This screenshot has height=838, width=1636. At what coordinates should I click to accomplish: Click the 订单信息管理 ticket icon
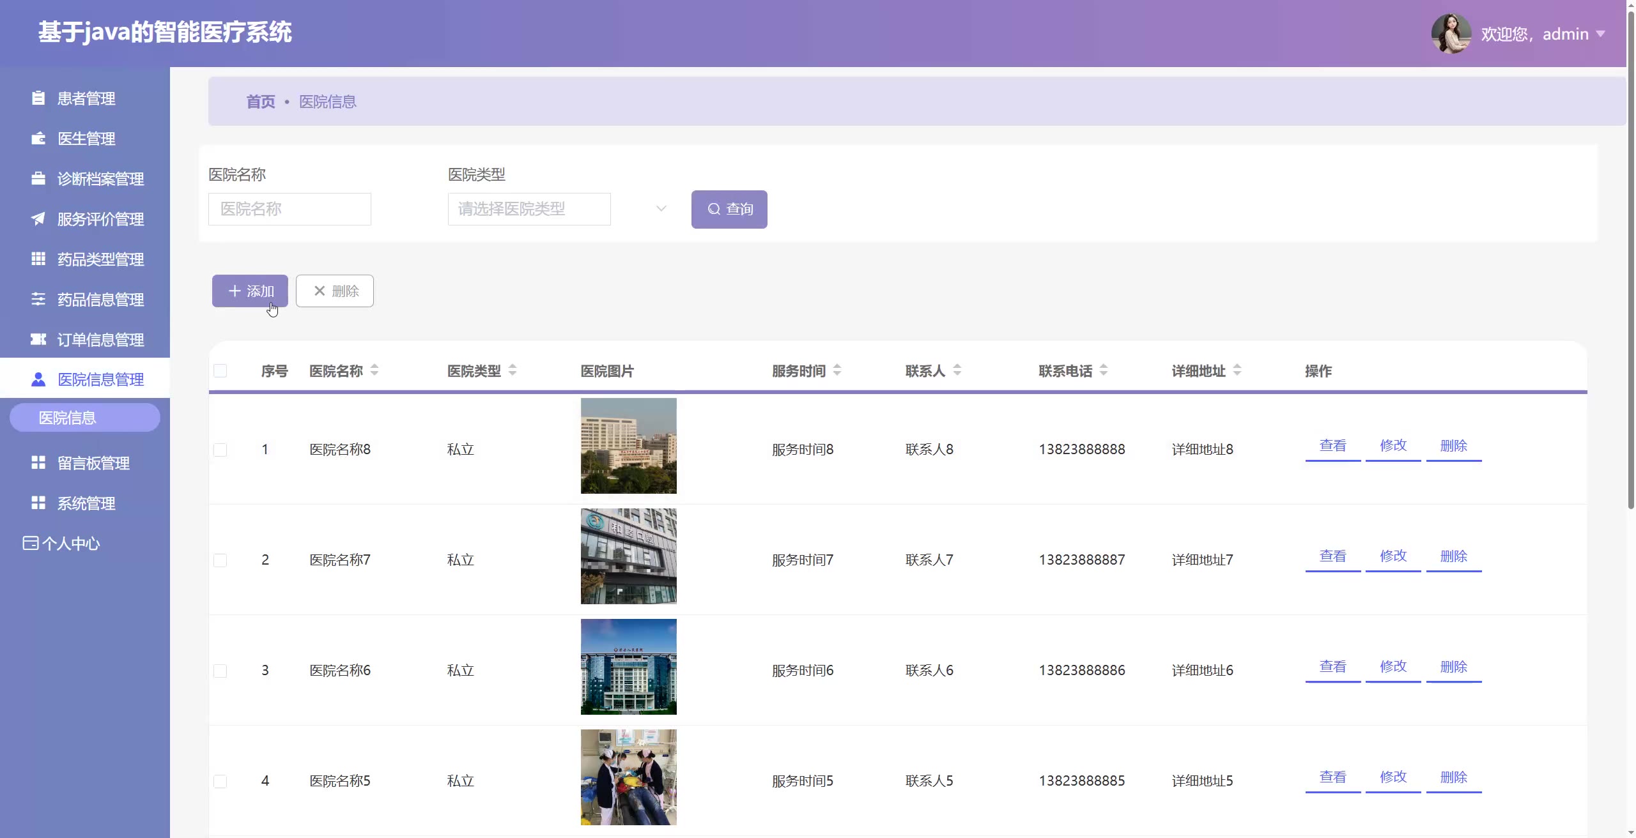pyautogui.click(x=38, y=339)
